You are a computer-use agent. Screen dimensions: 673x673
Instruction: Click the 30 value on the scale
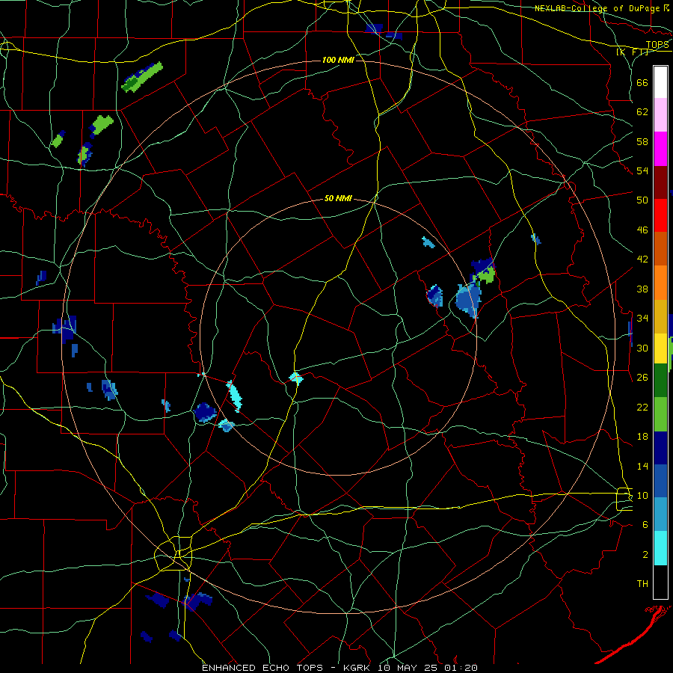(642, 348)
